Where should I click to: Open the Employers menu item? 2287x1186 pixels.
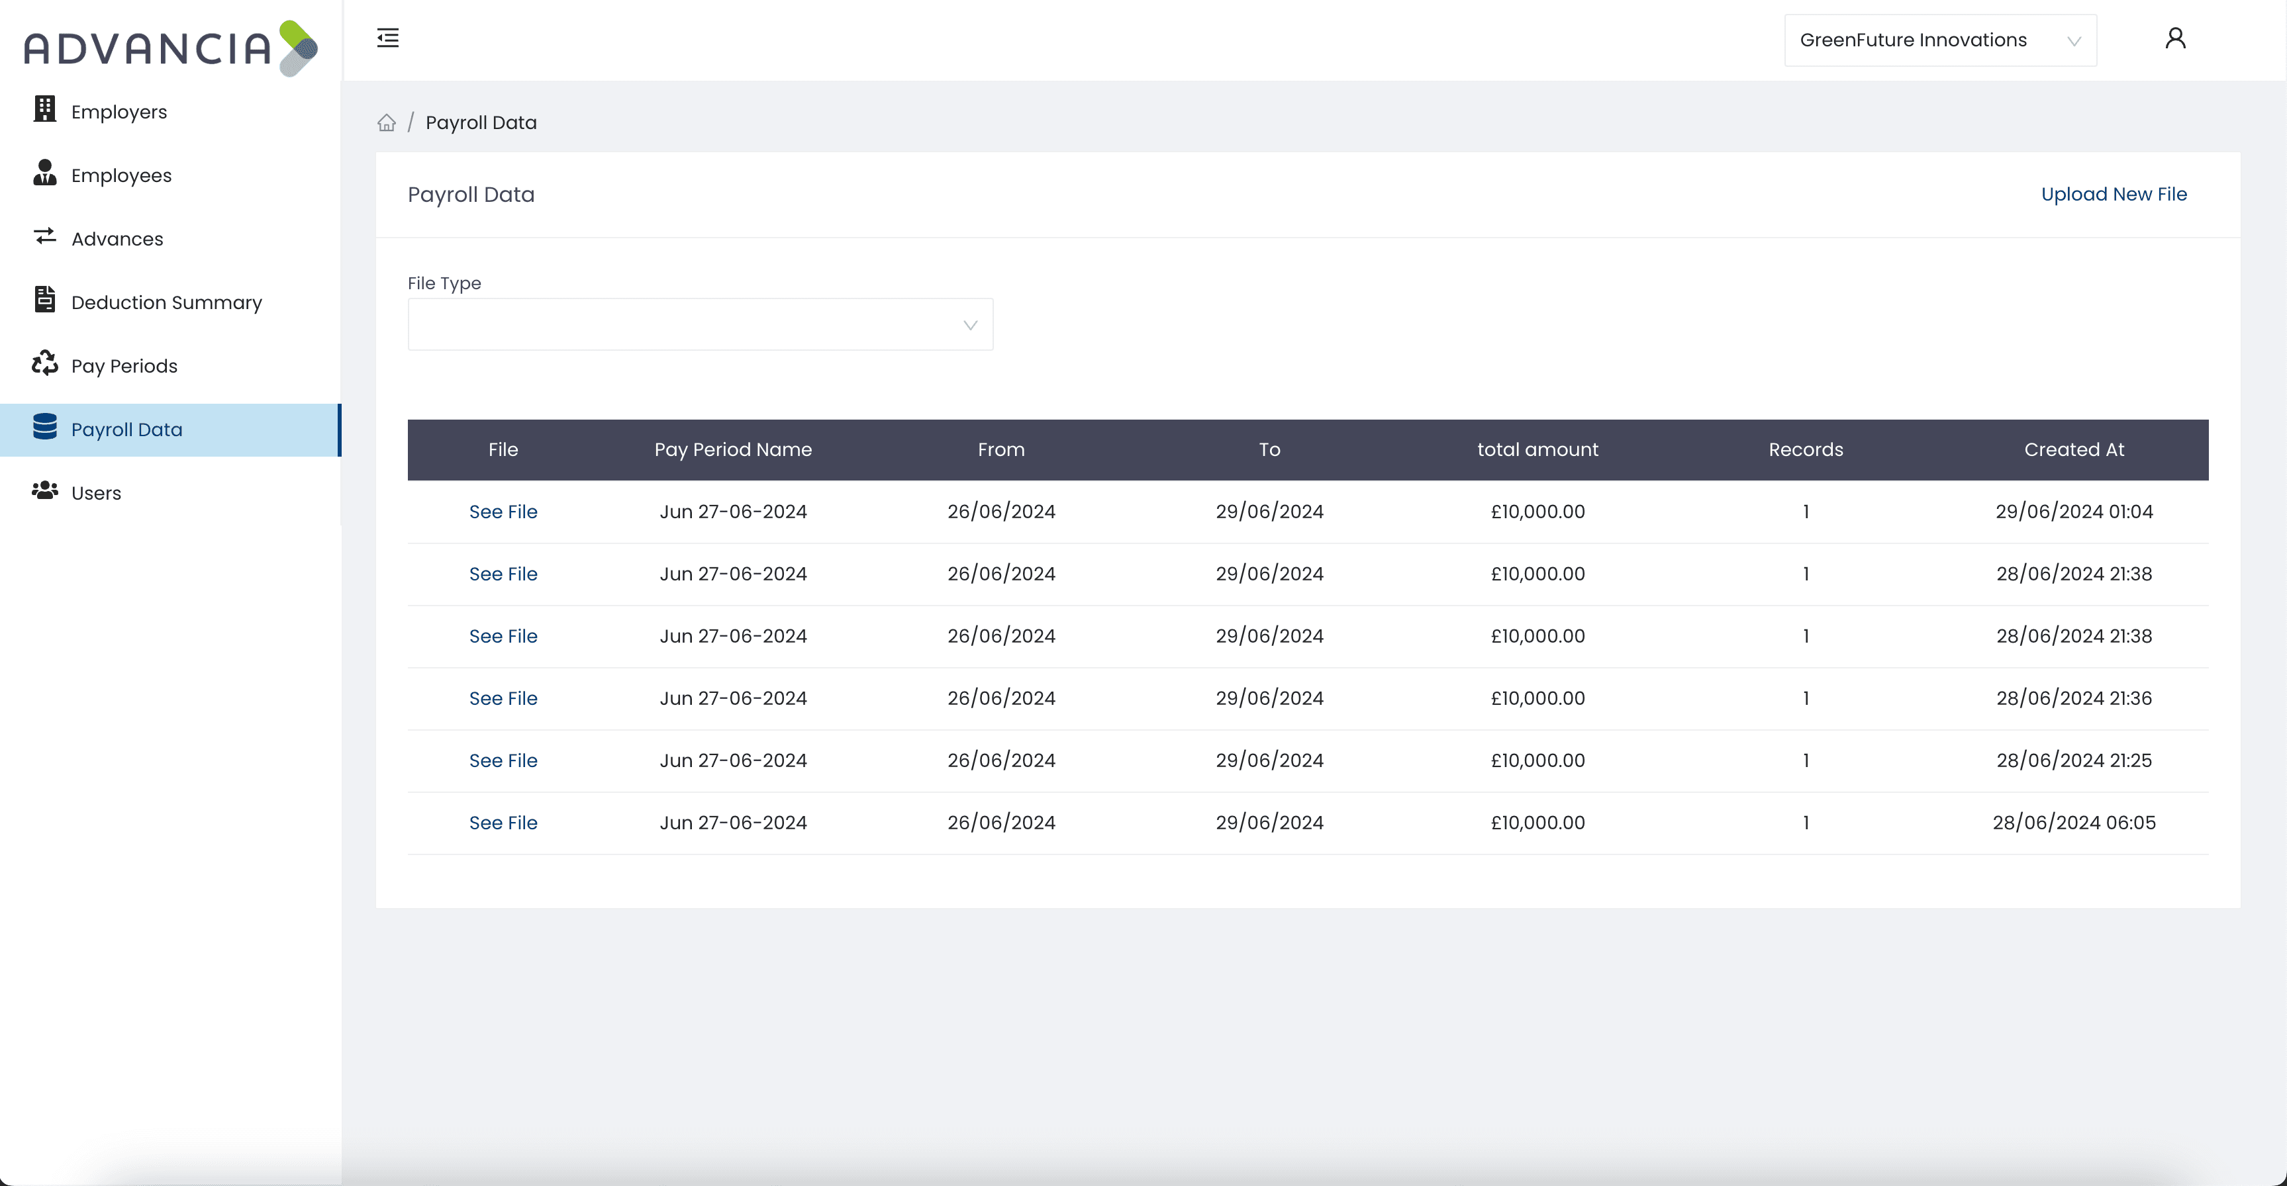[170, 112]
